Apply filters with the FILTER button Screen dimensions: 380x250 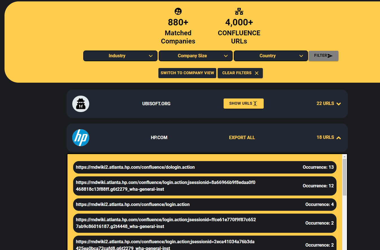point(324,56)
